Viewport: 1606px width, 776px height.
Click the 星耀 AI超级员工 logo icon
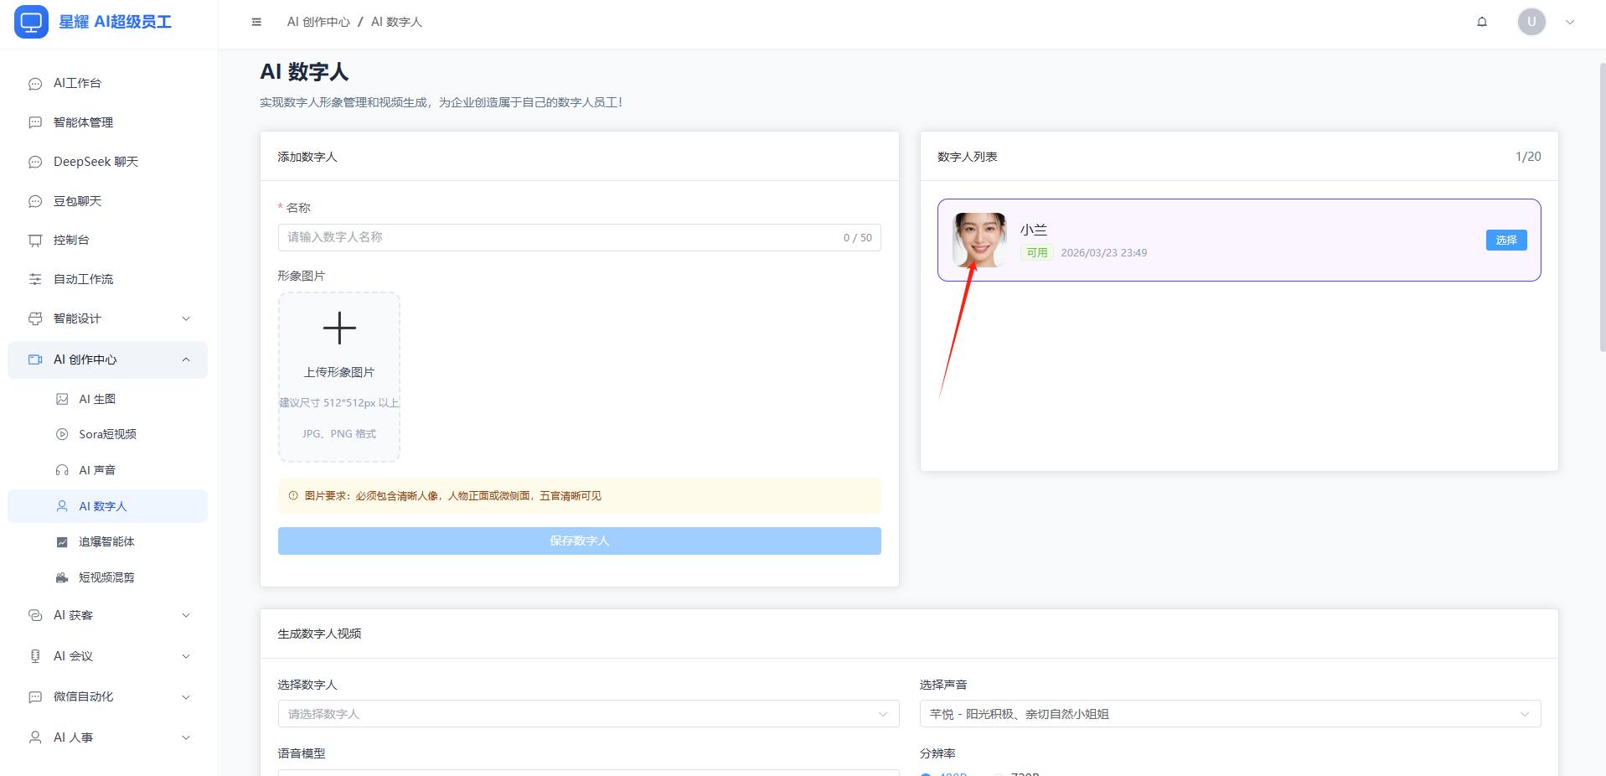click(31, 22)
